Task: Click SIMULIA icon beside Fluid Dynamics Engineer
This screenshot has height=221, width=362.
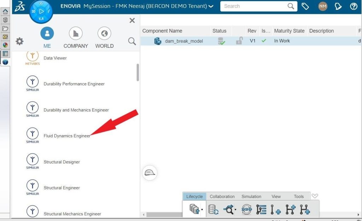Action: (x=32, y=135)
